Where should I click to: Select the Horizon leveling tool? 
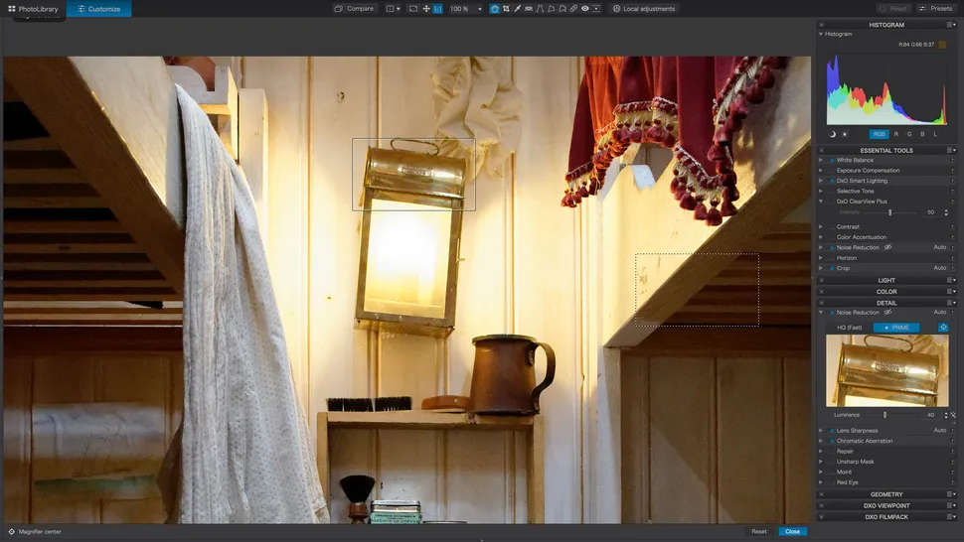[x=528, y=9]
